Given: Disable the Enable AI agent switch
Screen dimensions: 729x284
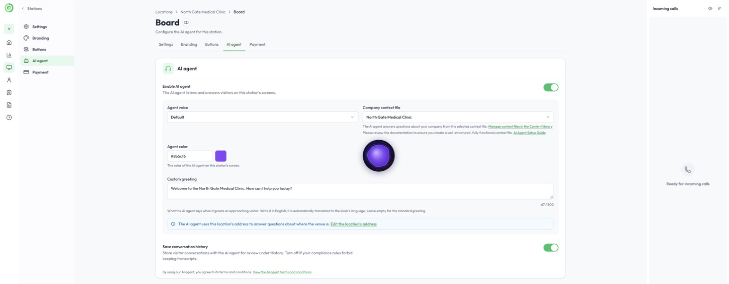Looking at the screenshot, I should [551, 87].
